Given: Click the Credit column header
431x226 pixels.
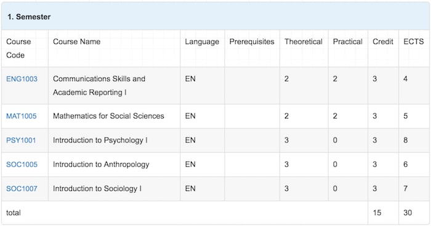Looking at the screenshot, I should tap(383, 42).
